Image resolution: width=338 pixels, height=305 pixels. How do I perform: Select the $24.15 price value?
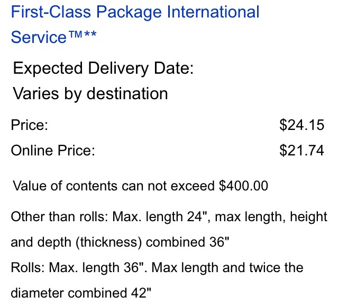[x=302, y=125]
